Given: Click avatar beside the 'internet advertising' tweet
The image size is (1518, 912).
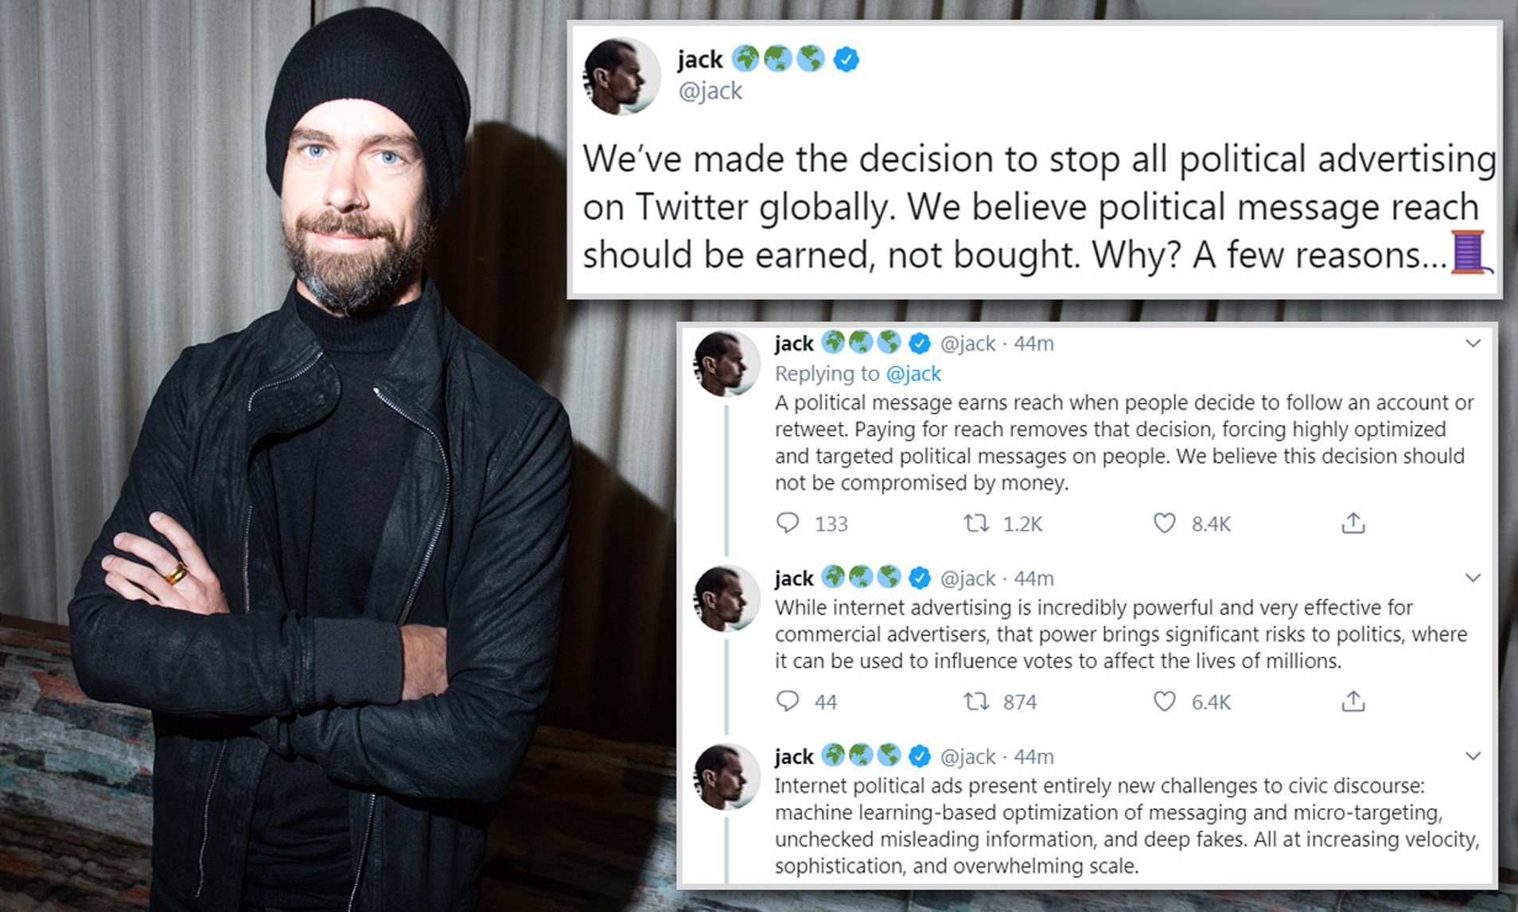Looking at the screenshot, I should [727, 598].
